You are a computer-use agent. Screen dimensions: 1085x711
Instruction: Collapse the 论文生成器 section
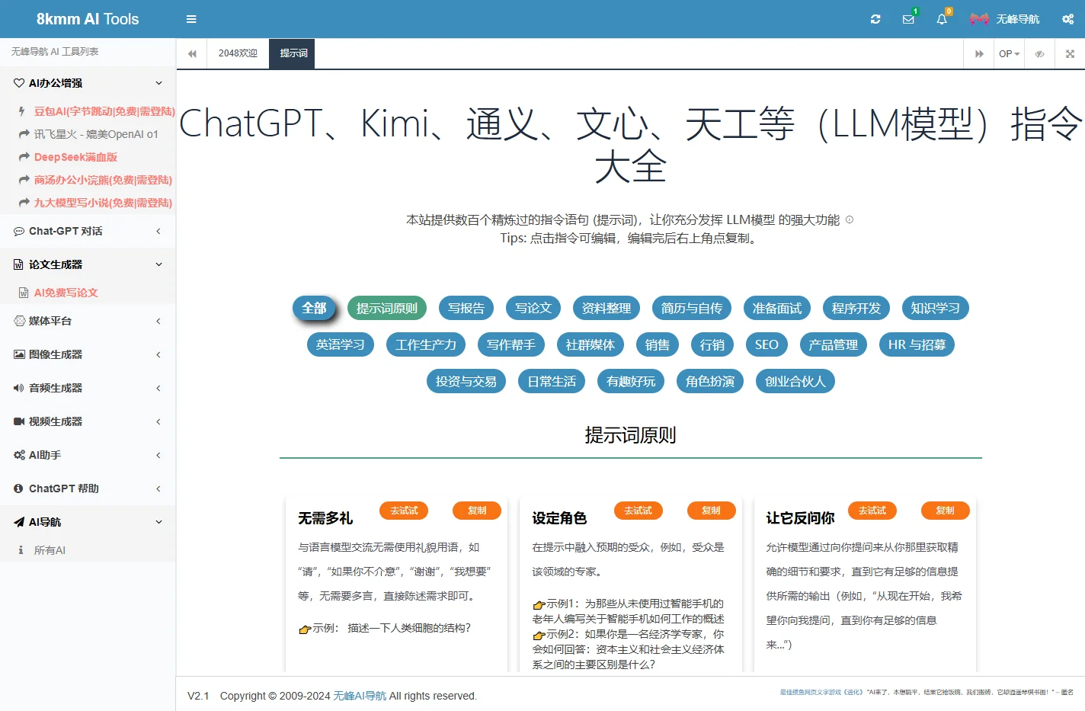click(88, 264)
